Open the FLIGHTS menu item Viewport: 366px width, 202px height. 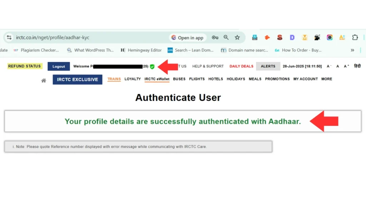[197, 79]
